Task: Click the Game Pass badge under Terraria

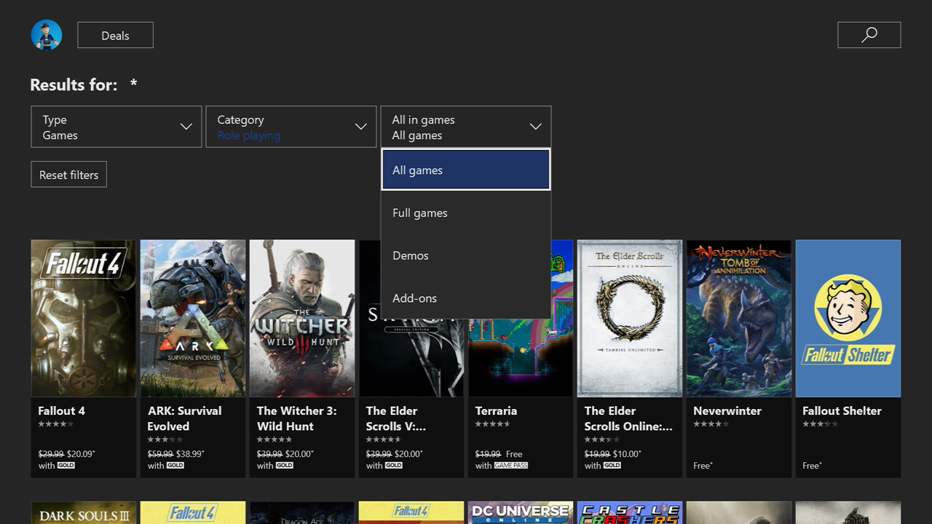Action: tap(511, 465)
